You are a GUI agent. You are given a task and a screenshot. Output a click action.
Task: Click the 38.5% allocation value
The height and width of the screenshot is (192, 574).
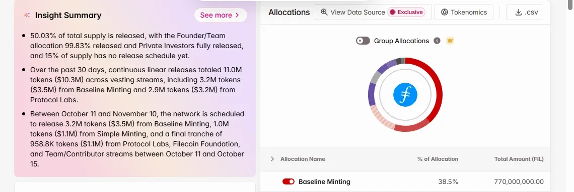point(448,181)
